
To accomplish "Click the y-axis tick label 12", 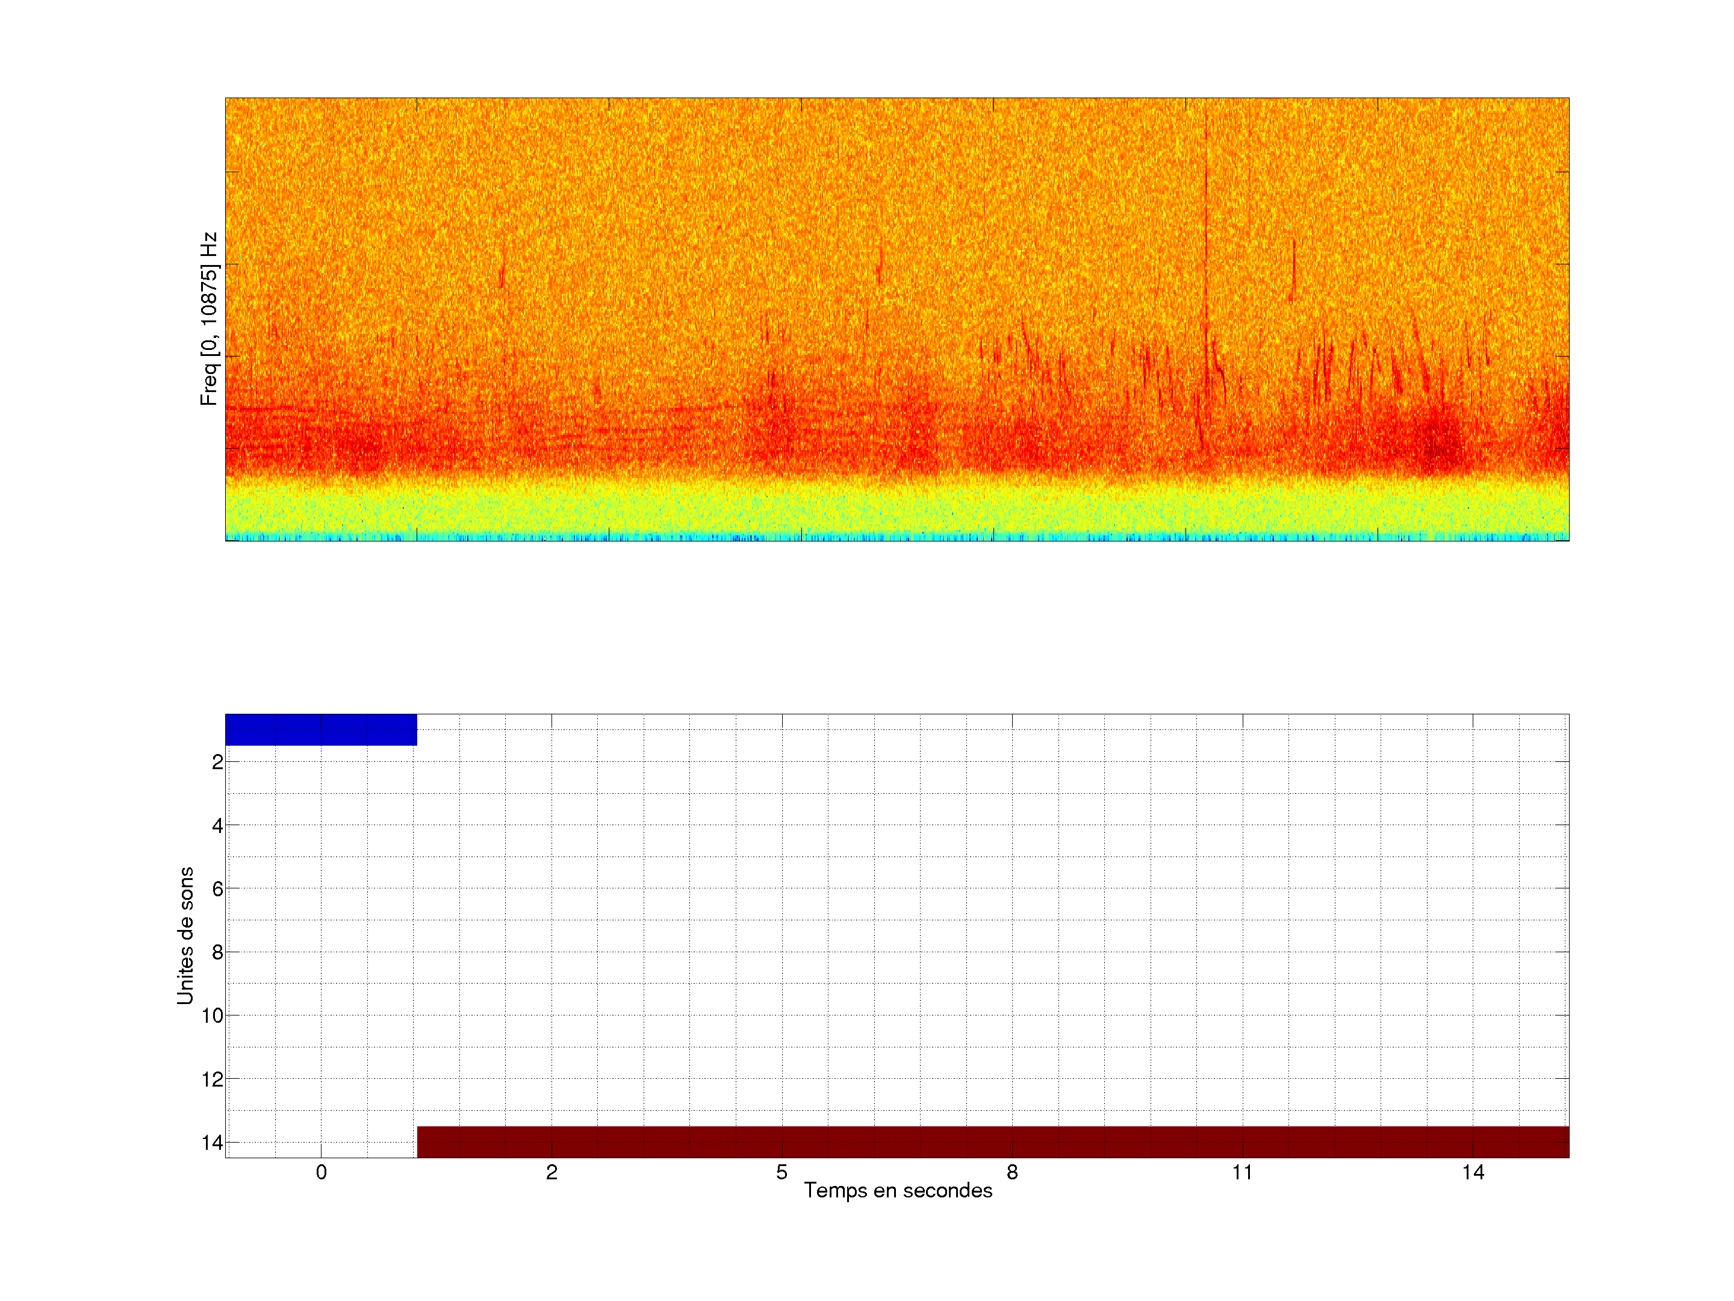I will [213, 1080].
